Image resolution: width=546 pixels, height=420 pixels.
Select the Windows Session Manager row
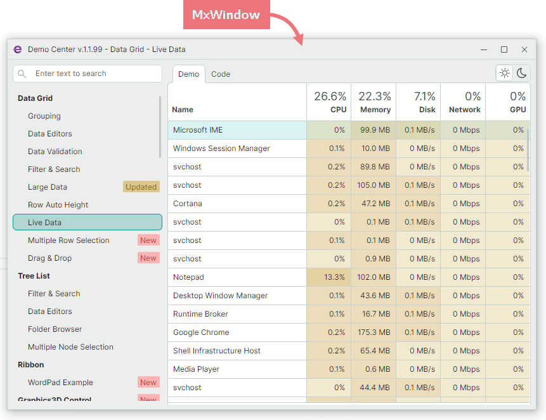[x=349, y=148]
